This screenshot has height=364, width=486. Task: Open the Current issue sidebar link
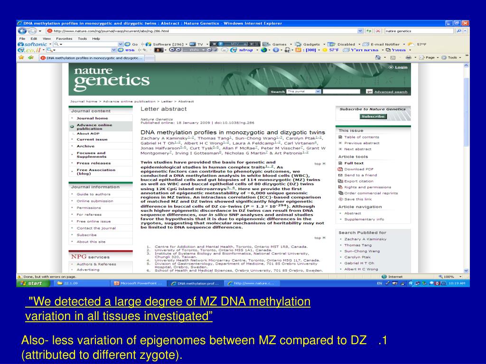[92, 139]
